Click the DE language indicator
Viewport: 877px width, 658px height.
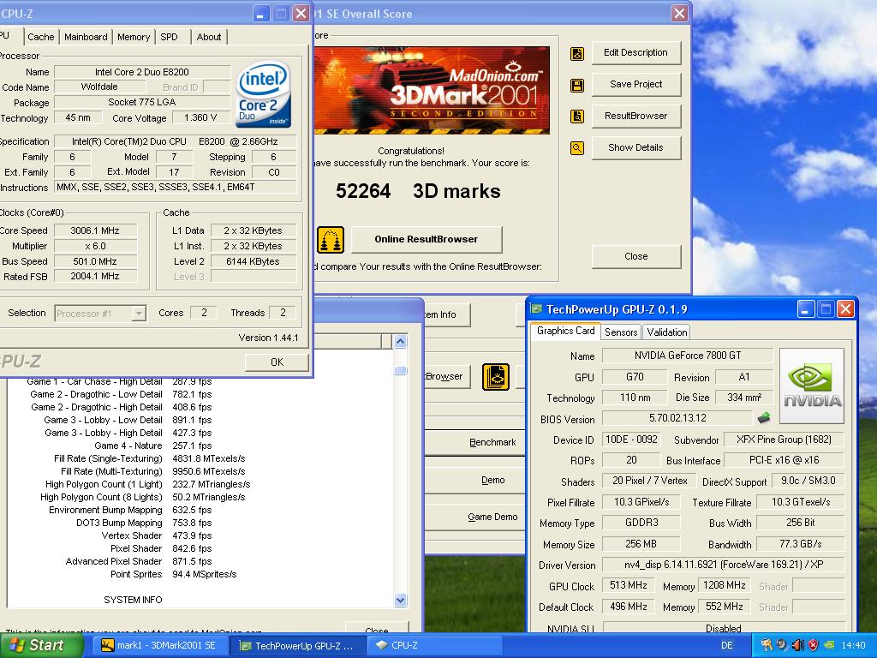726,645
